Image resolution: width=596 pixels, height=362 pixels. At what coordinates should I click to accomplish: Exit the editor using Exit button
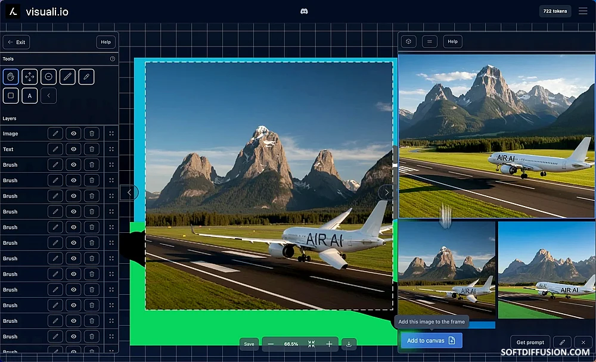[x=16, y=42]
